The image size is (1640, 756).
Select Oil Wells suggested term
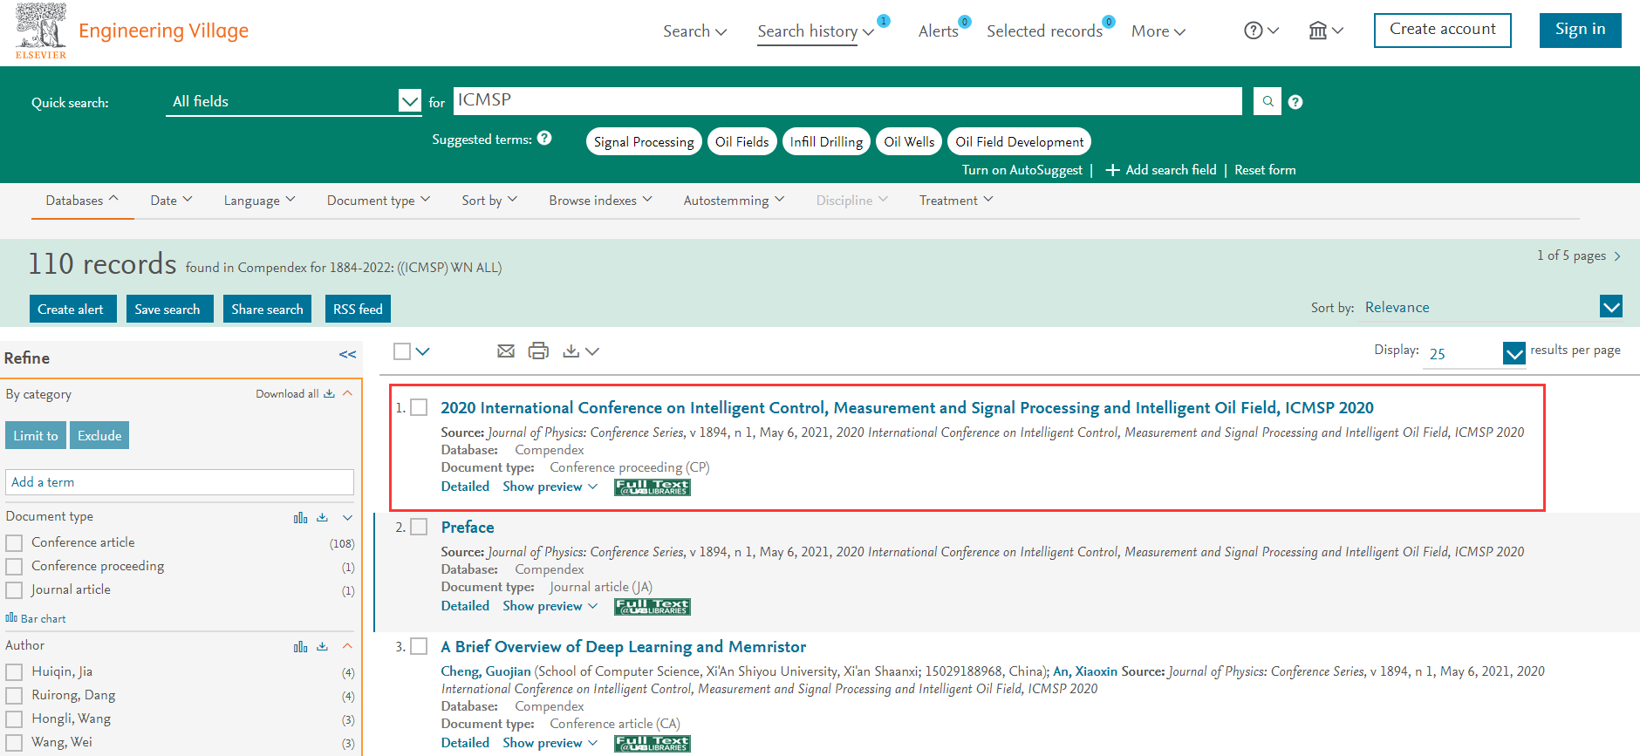pos(909,141)
